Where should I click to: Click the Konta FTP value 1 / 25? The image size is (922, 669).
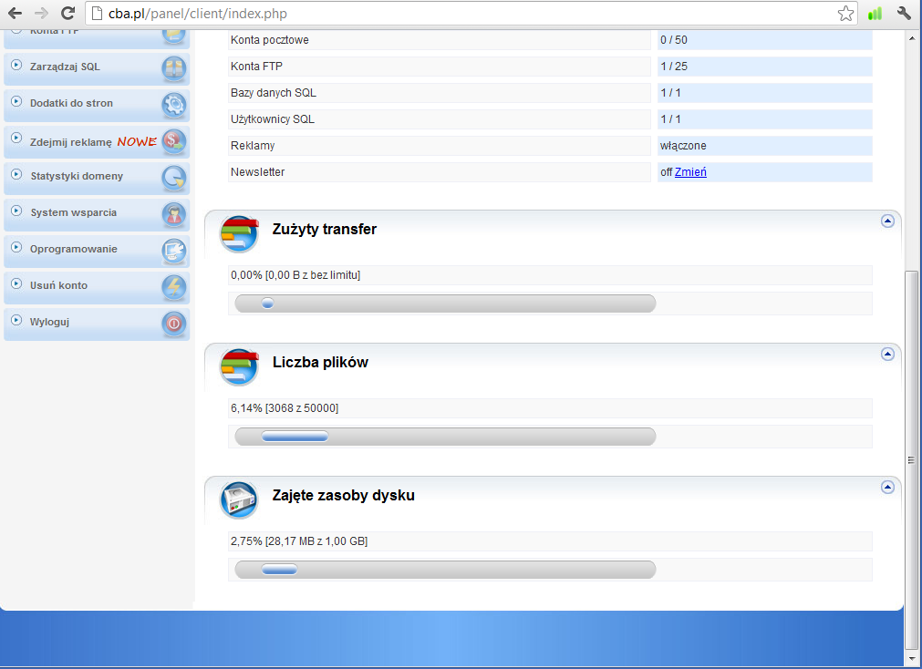click(674, 67)
